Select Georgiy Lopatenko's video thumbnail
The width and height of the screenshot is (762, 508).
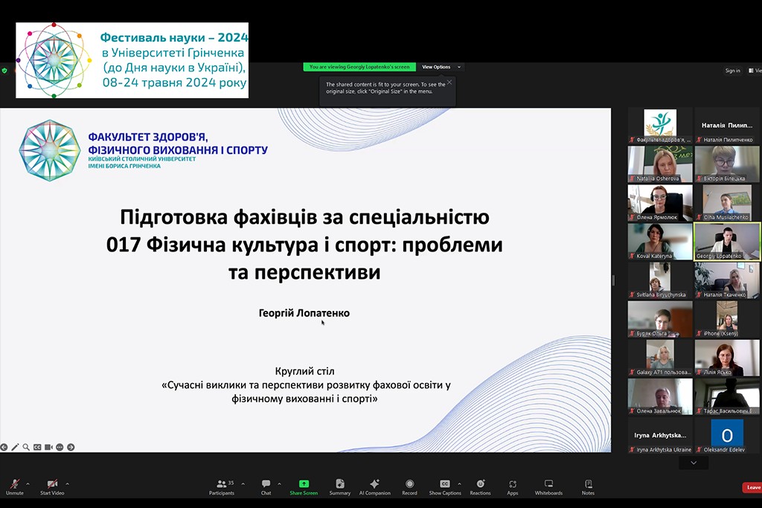pyautogui.click(x=727, y=241)
